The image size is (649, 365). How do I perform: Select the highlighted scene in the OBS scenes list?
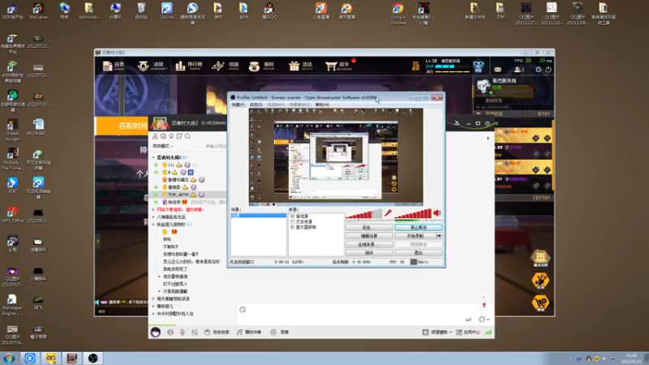258,216
